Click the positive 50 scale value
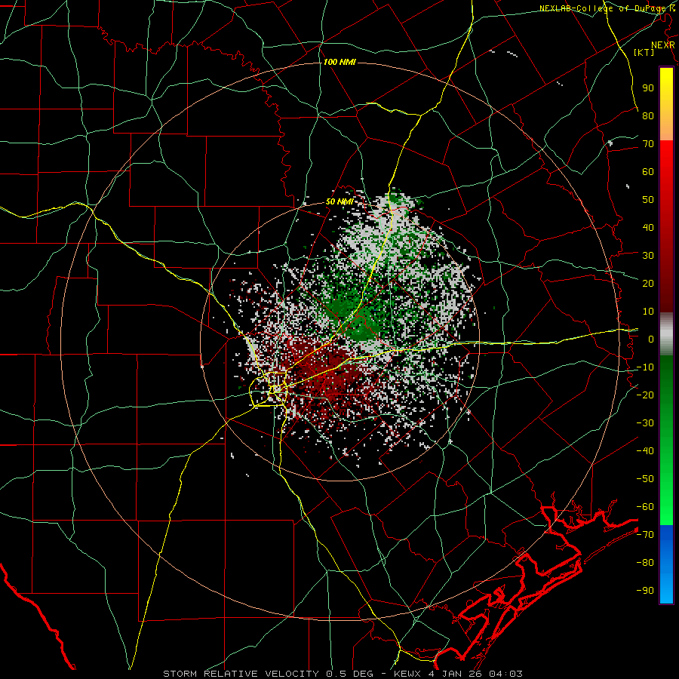 pyautogui.click(x=648, y=200)
